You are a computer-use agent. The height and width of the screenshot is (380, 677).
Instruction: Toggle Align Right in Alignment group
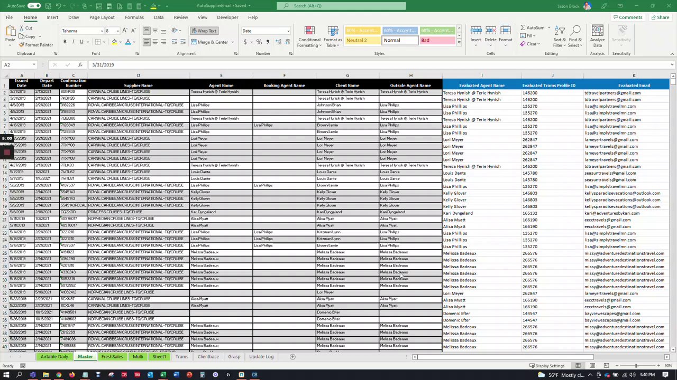tap(163, 42)
